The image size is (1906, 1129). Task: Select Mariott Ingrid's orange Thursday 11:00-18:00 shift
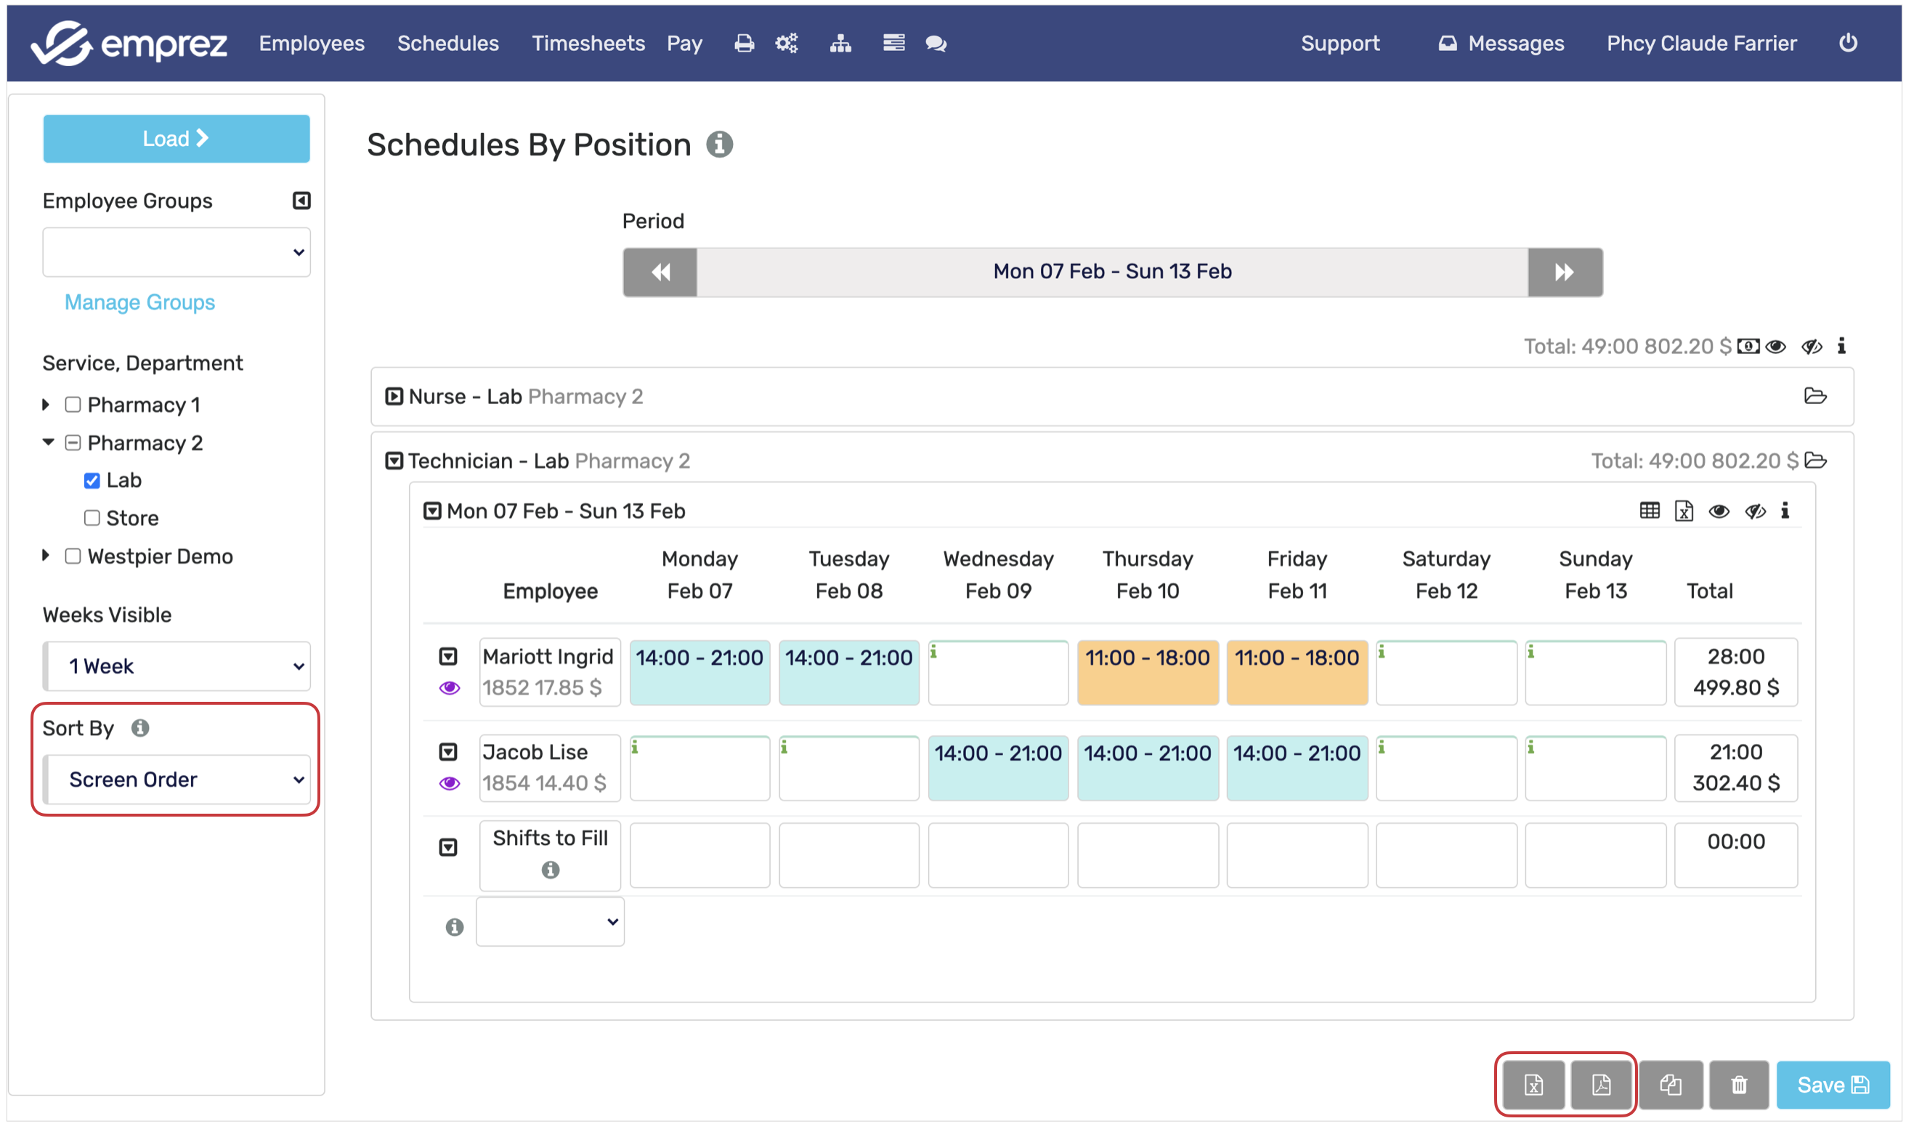(1147, 672)
